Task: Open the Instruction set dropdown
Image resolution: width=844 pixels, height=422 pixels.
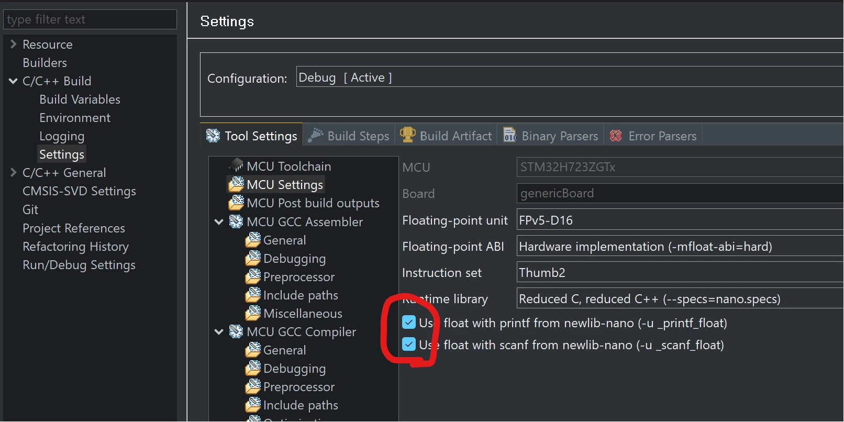Action: (x=680, y=272)
